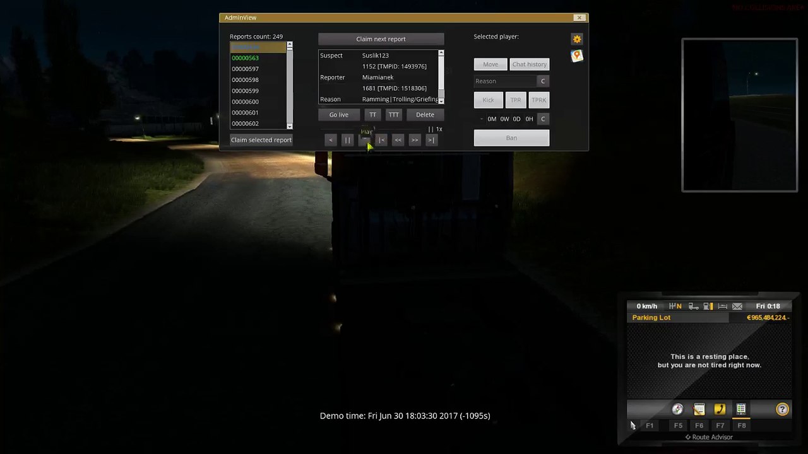Open the Route Advisor info list tab
Screen dimensions: 808x454
pos(741,409)
